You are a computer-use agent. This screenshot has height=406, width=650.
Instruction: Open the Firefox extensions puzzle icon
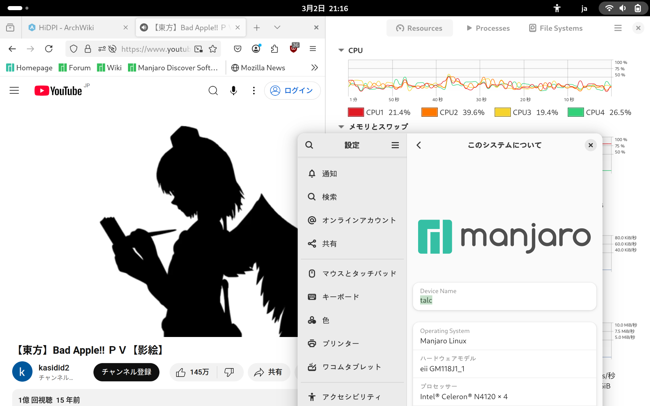(274, 49)
